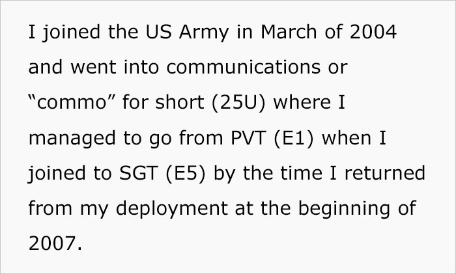
Task: Click the word "returned"
Action: (385, 174)
